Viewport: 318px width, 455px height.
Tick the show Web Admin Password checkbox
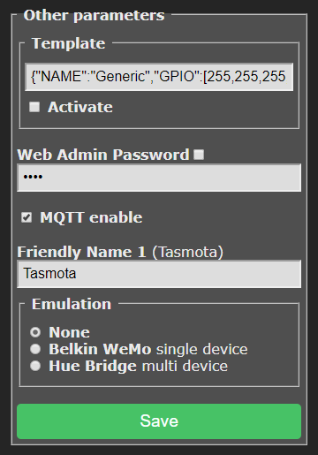(199, 155)
